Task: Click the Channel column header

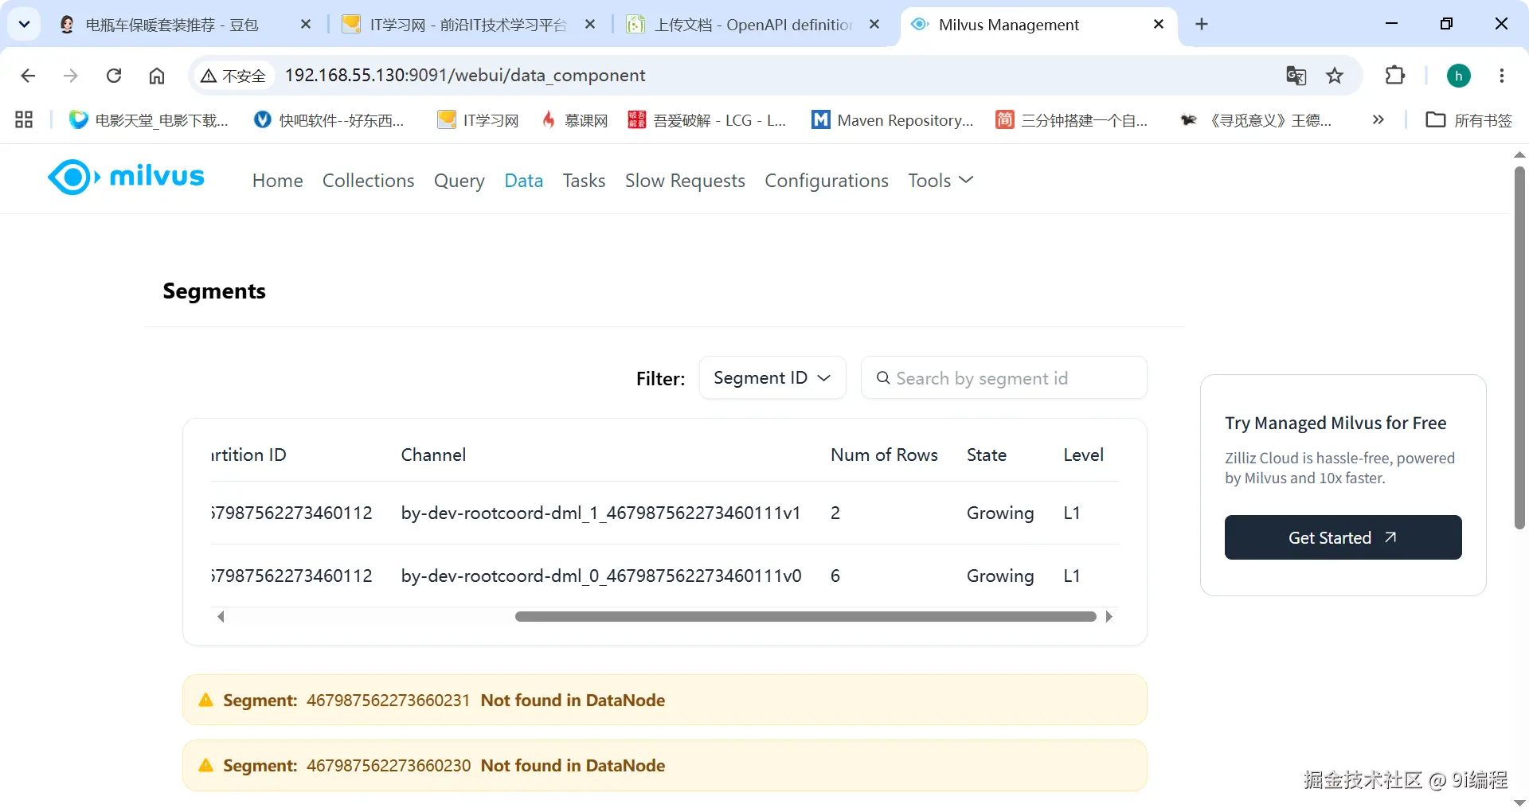Action: [433, 455]
